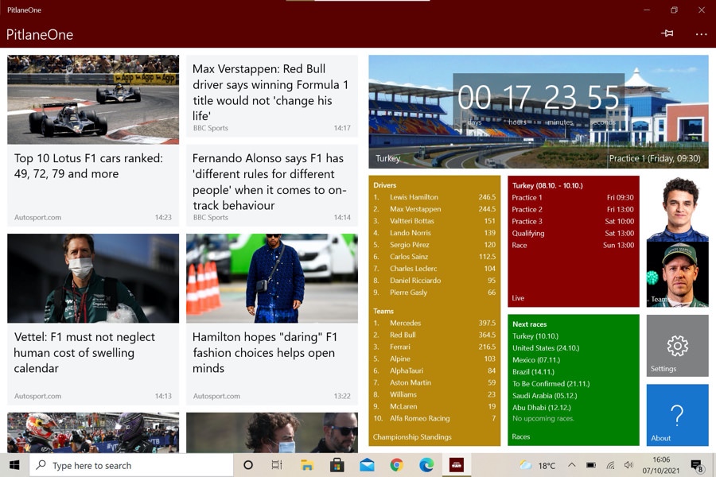
Task: Open Hamilton daring fashion choices article
Action: point(272,320)
